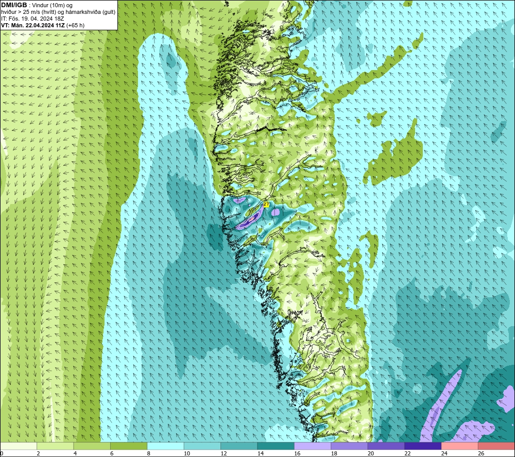
Task: Click the legend scale label '4'
Action: pos(75,453)
